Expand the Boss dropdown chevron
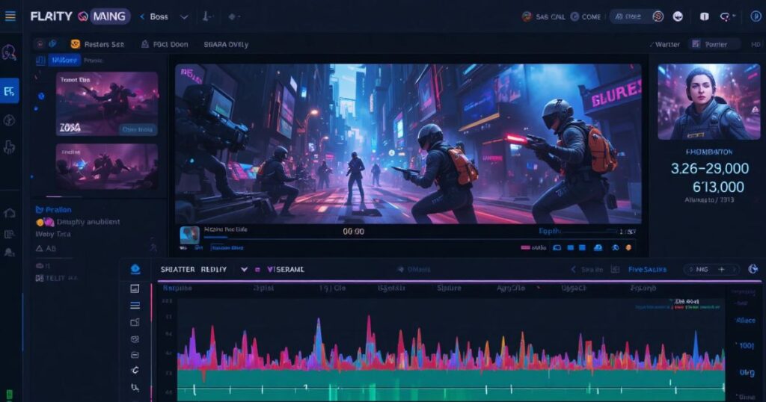This screenshot has height=402, width=766. [184, 17]
